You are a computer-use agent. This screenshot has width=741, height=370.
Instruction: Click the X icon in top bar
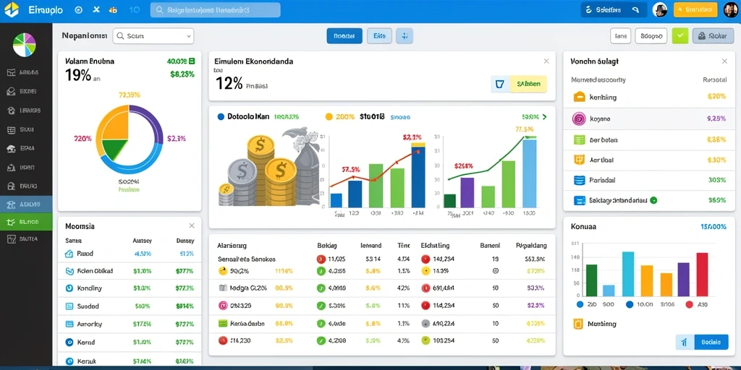point(96,9)
